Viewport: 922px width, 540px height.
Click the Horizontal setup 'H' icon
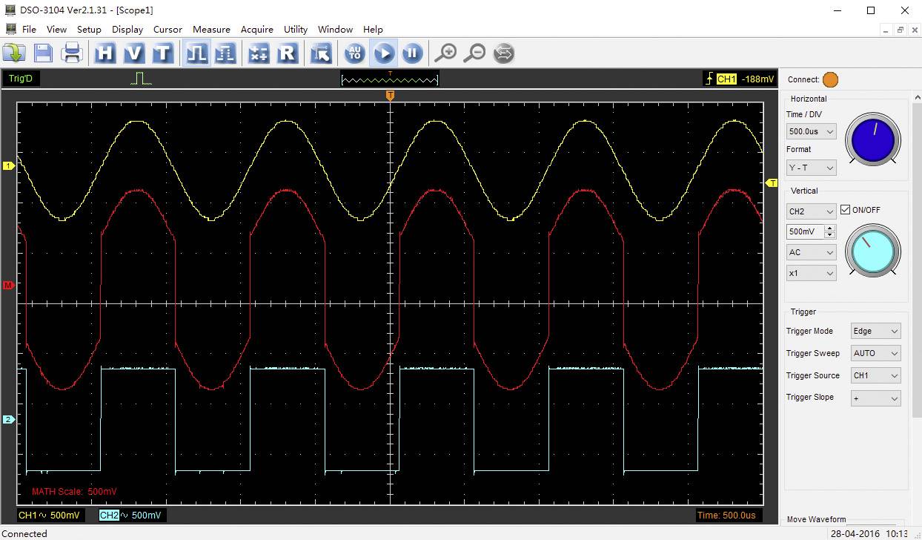pos(105,53)
